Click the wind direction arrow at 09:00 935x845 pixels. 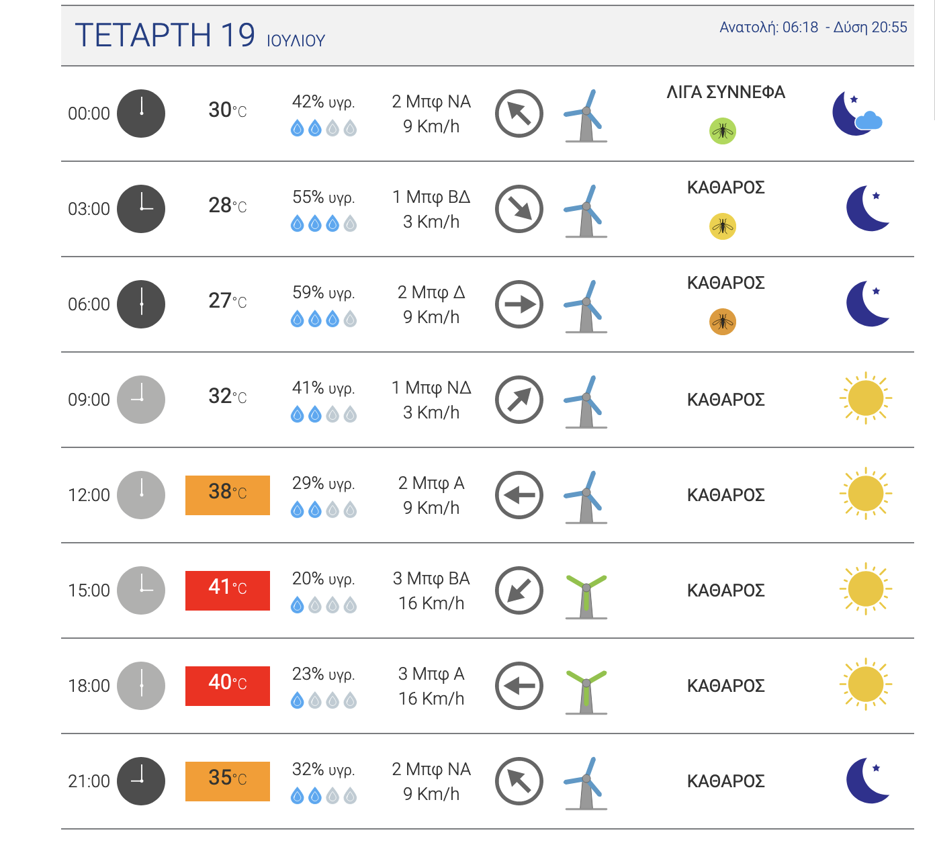[519, 400]
